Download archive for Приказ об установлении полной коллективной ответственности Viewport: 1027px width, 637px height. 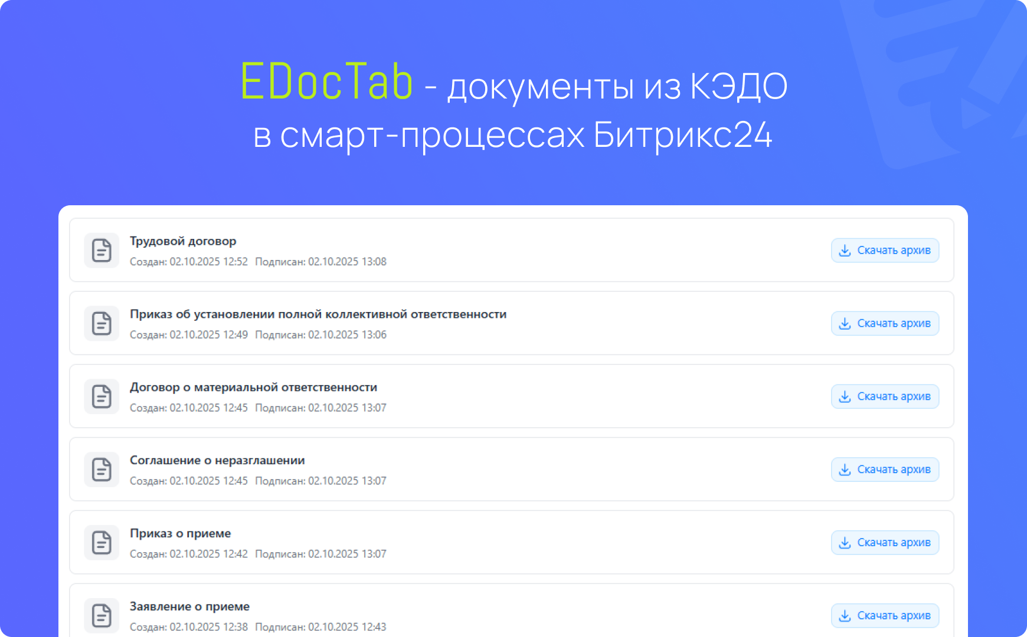(x=885, y=323)
